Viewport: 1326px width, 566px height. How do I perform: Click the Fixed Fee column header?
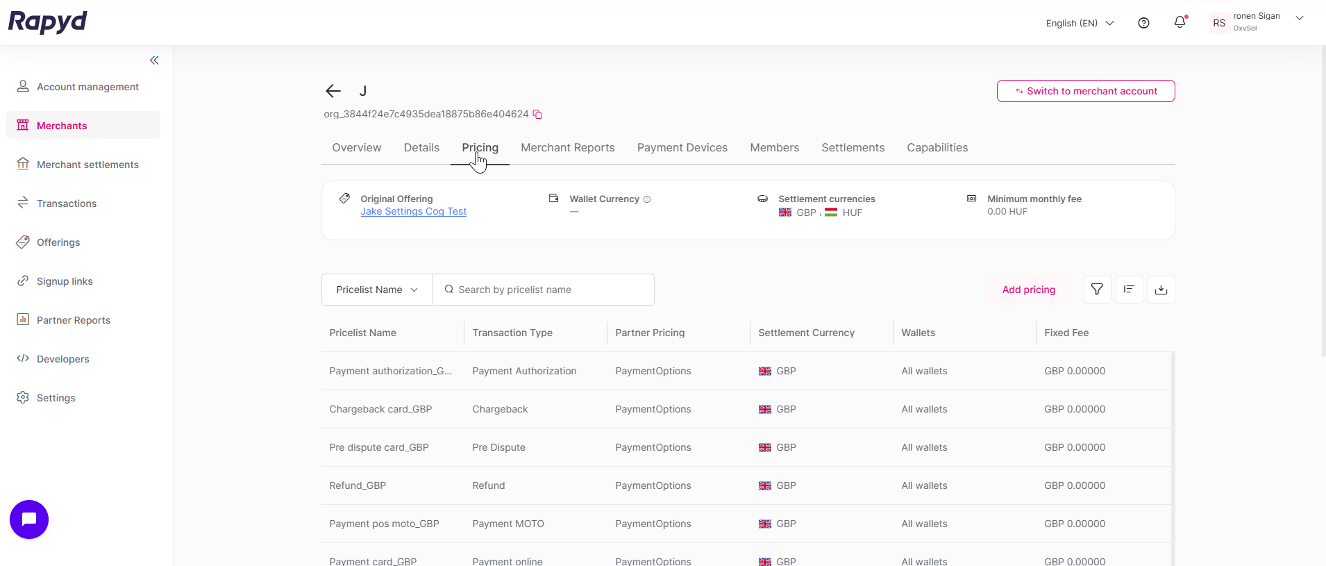(x=1066, y=333)
